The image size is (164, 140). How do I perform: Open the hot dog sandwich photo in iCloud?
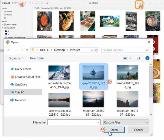point(66,21)
